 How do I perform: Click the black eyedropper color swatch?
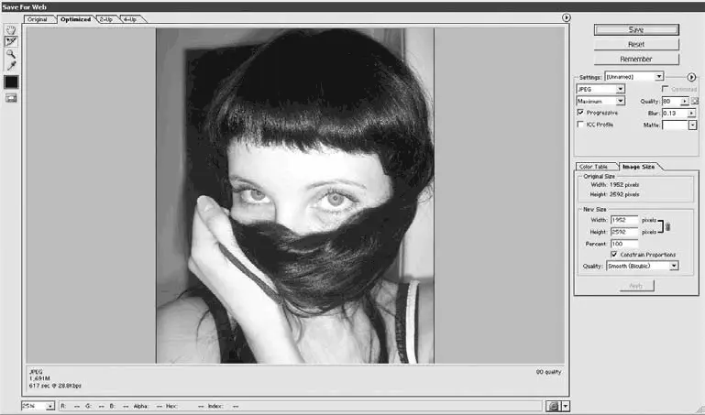click(x=11, y=82)
